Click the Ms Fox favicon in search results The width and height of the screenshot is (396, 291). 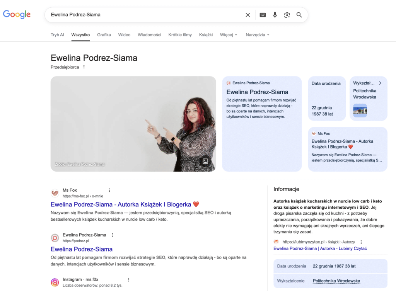pyautogui.click(x=55, y=193)
